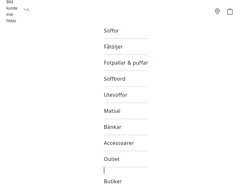Navigate to Soffbord
Image resolution: width=252 pixels, height=189 pixels.
[x=115, y=79]
